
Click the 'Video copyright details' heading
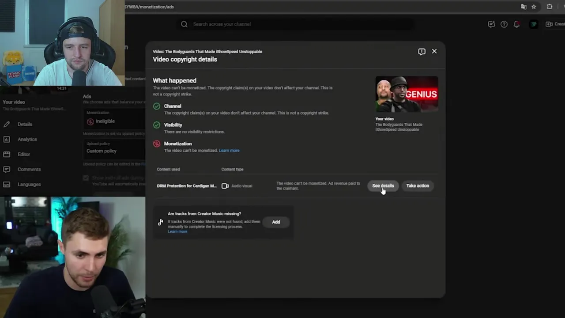pos(185,60)
